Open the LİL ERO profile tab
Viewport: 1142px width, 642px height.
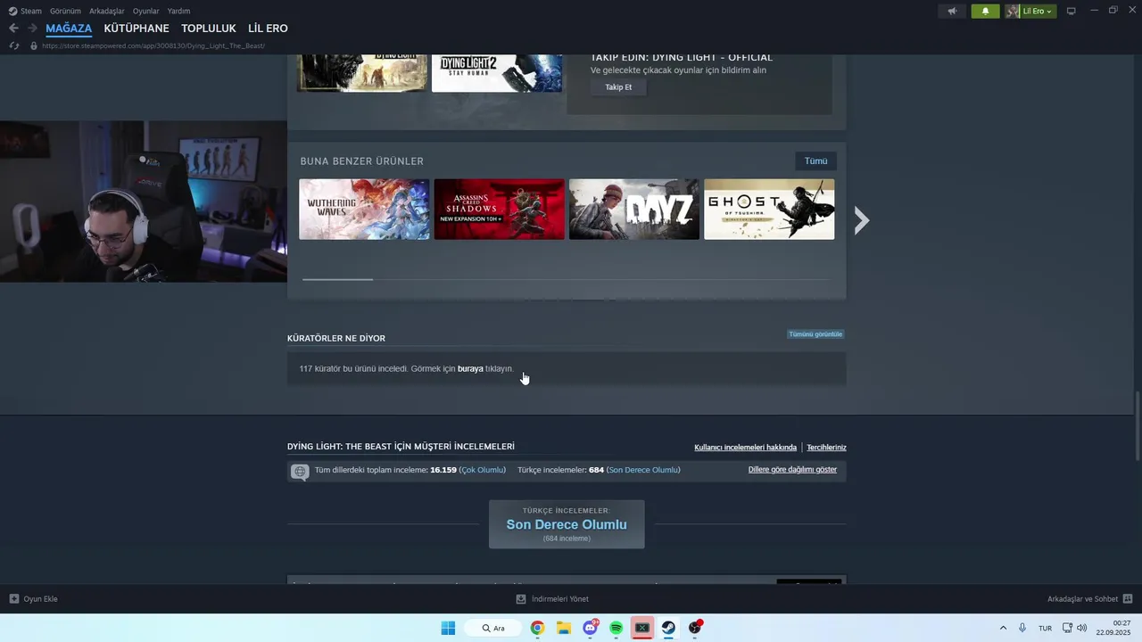coord(268,29)
